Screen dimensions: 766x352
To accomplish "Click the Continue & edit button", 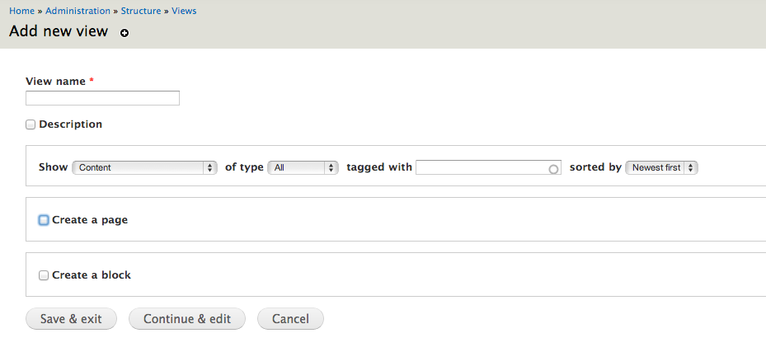I will (x=187, y=319).
